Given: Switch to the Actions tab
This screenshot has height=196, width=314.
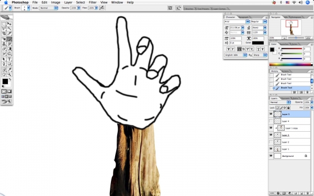Looking at the screenshot, I should (x=285, y=71).
